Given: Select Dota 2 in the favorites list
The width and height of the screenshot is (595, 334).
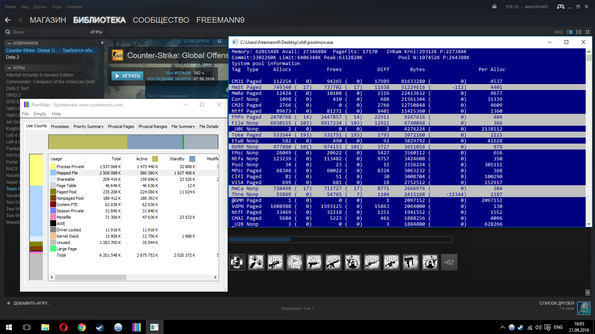Looking at the screenshot, I should (13, 57).
